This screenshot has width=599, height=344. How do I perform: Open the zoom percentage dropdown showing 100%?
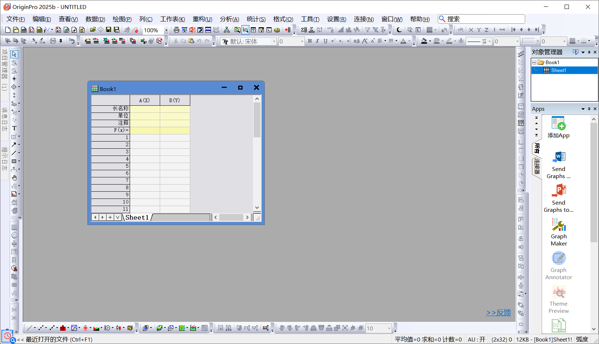166,30
